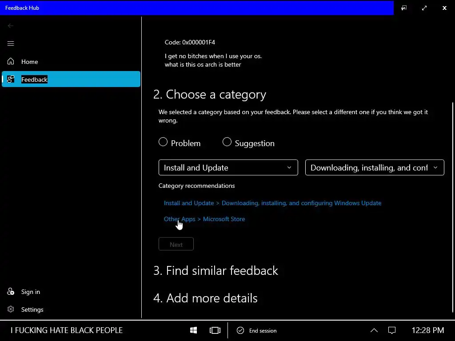Open the Action Center notification icon
This screenshot has height=341, width=455.
pos(392,330)
